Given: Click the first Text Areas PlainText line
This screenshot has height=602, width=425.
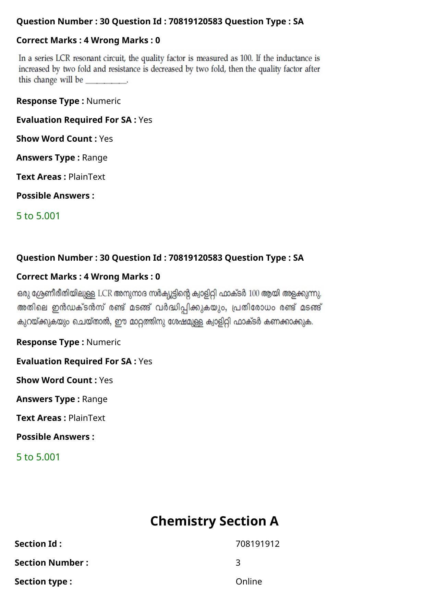Looking at the screenshot, I should click(x=61, y=177).
